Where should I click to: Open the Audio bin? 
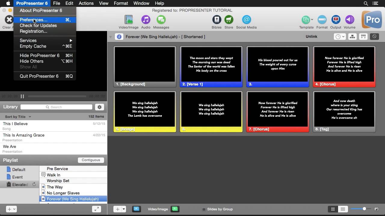click(146, 20)
